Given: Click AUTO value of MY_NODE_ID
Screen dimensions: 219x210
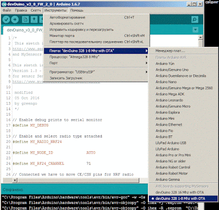Looking at the screenshot, I should point(91,152).
